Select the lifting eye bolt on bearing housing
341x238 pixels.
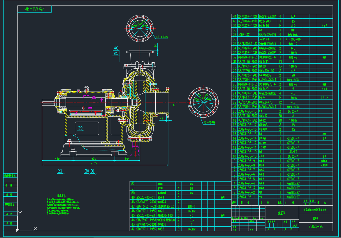point(86,88)
